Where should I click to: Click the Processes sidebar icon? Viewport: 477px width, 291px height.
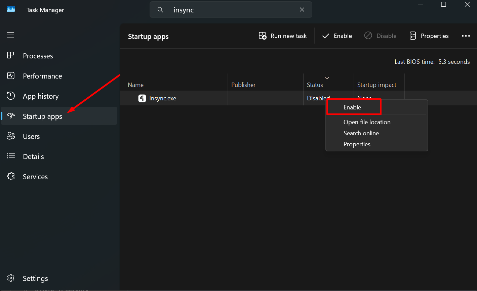11,55
